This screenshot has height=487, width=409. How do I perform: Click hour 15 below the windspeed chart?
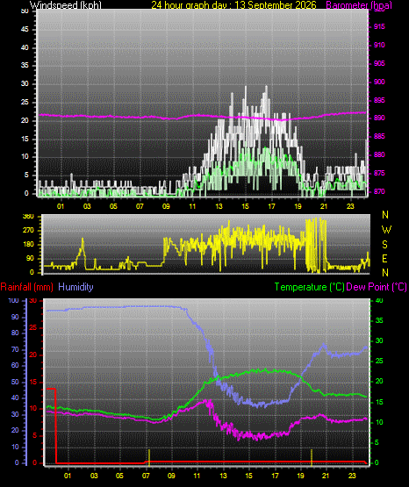pyautogui.click(x=246, y=206)
